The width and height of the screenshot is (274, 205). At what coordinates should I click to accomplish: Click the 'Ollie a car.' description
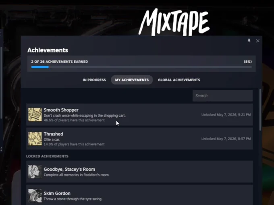52,139
